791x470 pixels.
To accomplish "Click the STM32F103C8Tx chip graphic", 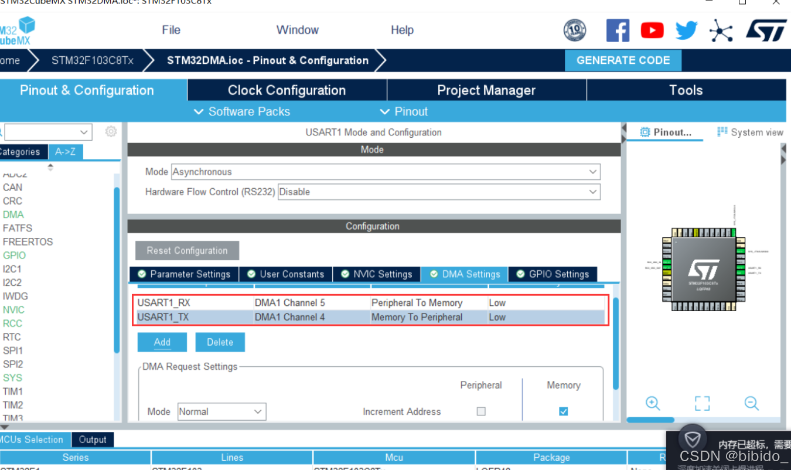I will click(703, 270).
